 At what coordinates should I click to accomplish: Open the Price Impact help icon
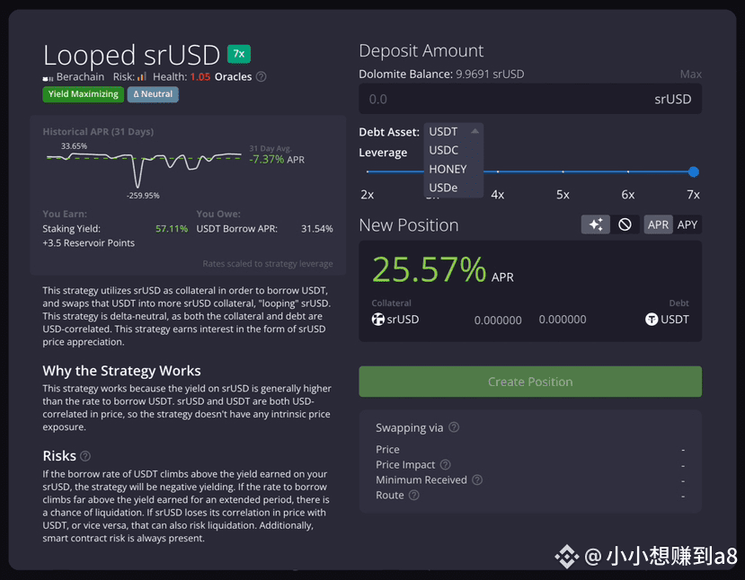click(x=445, y=464)
